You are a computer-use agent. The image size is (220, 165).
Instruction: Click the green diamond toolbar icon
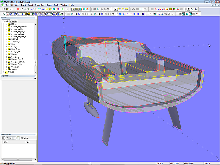pos(63,9)
